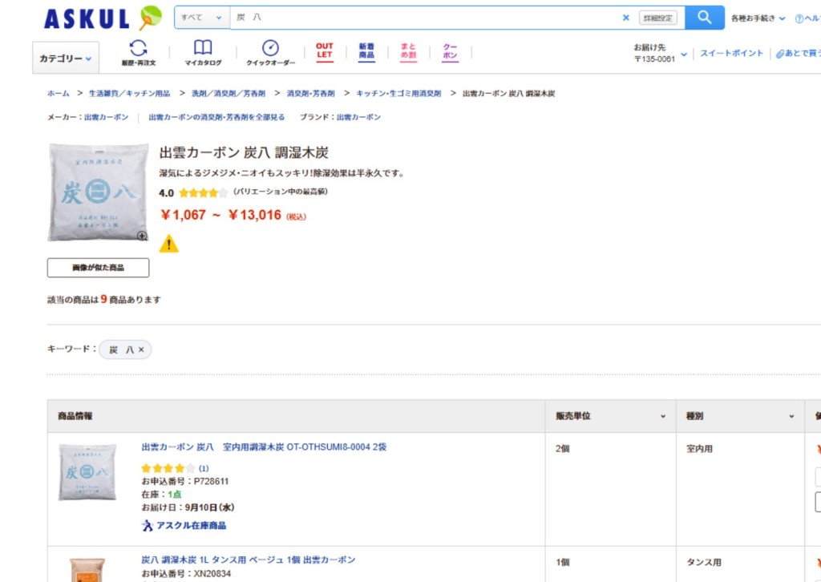View all 出雲カーボンの消臭剤・芳香剤

coord(216,117)
